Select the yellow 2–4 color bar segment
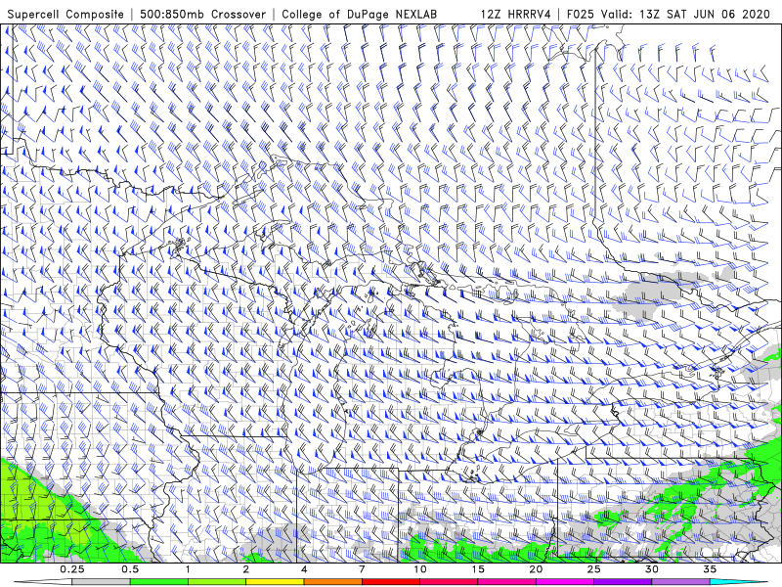Viewport: 782px width, 587px height. [x=275, y=582]
